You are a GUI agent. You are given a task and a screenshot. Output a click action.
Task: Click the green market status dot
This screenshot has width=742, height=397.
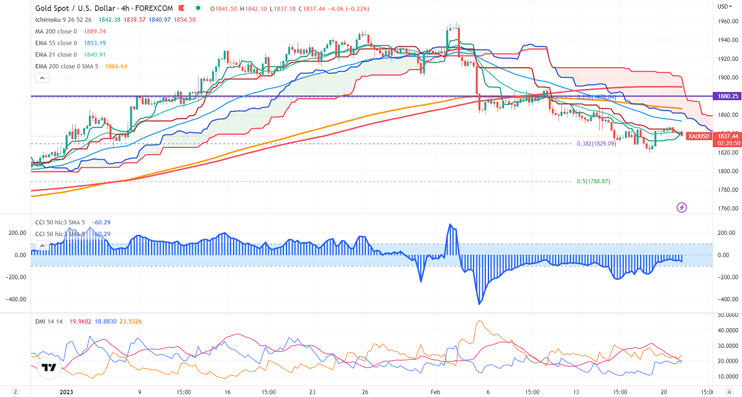[198, 9]
